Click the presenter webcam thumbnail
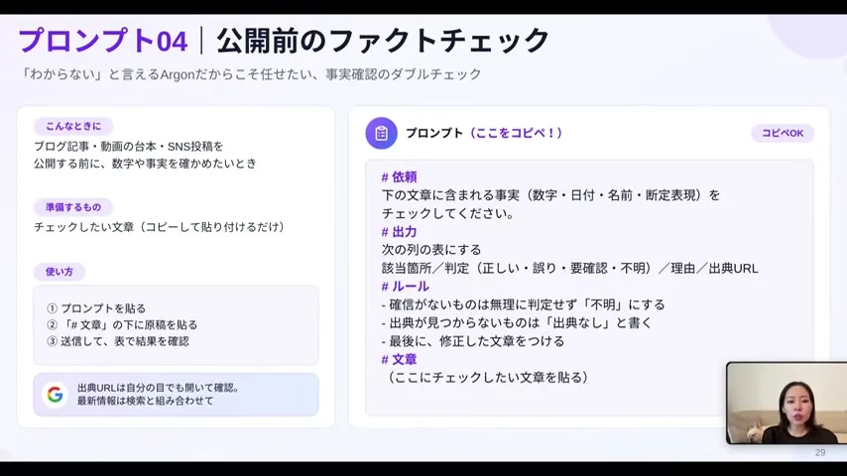This screenshot has height=476, width=847. tap(786, 403)
